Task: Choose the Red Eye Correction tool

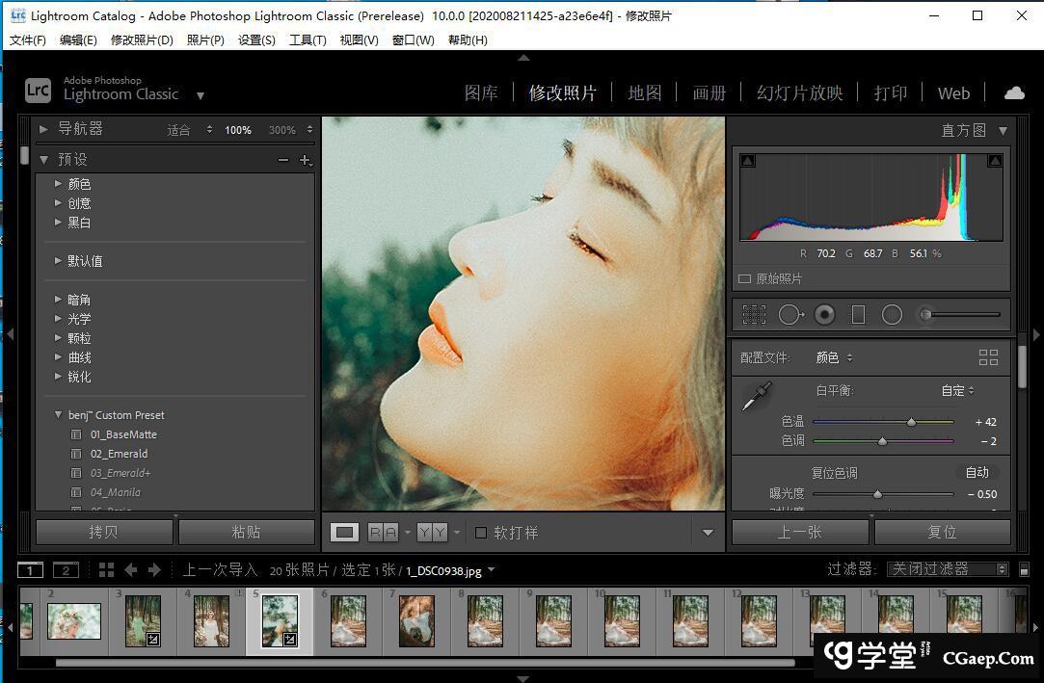Action: click(824, 314)
